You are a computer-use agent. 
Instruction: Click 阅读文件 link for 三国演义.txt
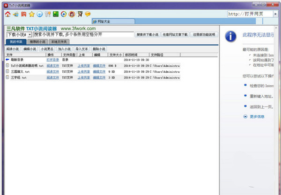click(53, 71)
